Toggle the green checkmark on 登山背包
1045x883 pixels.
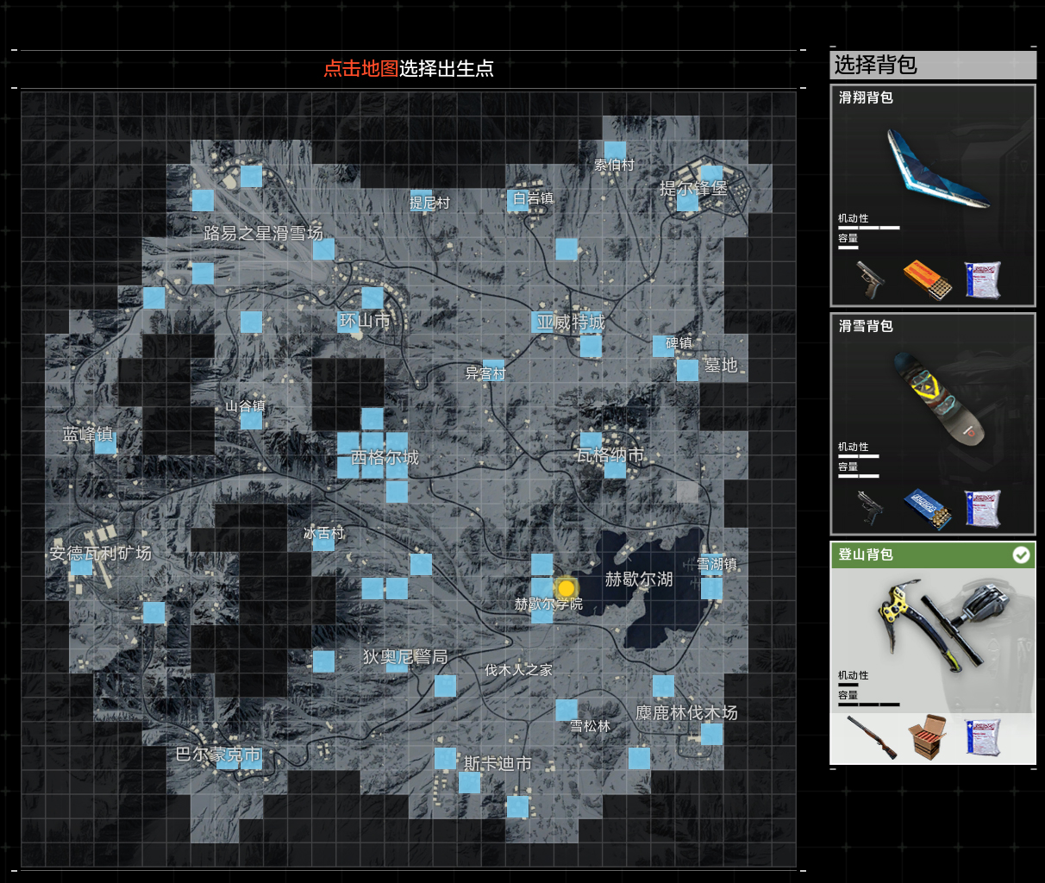pyautogui.click(x=1021, y=554)
